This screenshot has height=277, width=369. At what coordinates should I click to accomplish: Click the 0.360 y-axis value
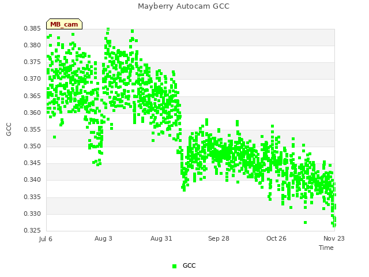pos(32,113)
